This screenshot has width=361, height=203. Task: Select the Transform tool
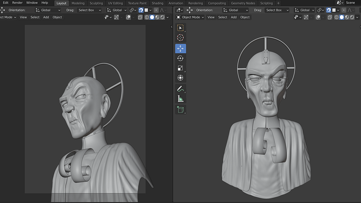click(180, 78)
